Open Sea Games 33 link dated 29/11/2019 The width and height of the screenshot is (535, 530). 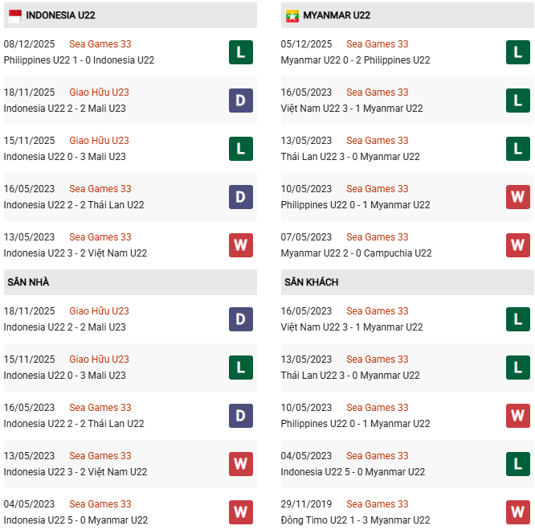tap(377, 504)
